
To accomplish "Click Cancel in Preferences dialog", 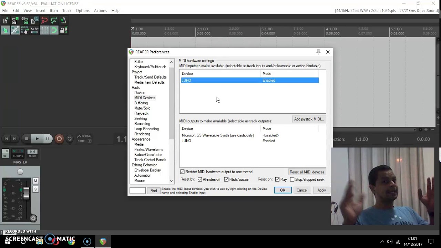I will click(x=302, y=190).
